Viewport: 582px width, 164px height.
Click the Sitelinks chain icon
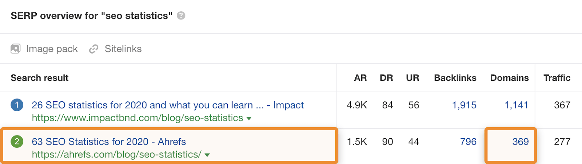(x=94, y=49)
